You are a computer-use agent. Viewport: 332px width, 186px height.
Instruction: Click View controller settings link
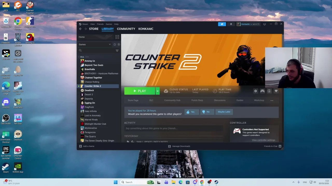(x=263, y=140)
